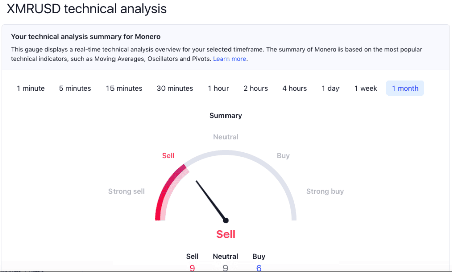The height and width of the screenshot is (272, 452).
Task: Select the 1 minute timeframe
Action: (x=31, y=88)
